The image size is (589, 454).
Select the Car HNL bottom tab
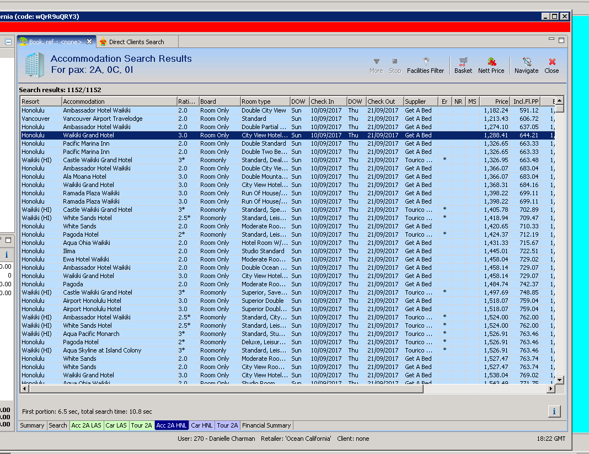[x=201, y=425]
